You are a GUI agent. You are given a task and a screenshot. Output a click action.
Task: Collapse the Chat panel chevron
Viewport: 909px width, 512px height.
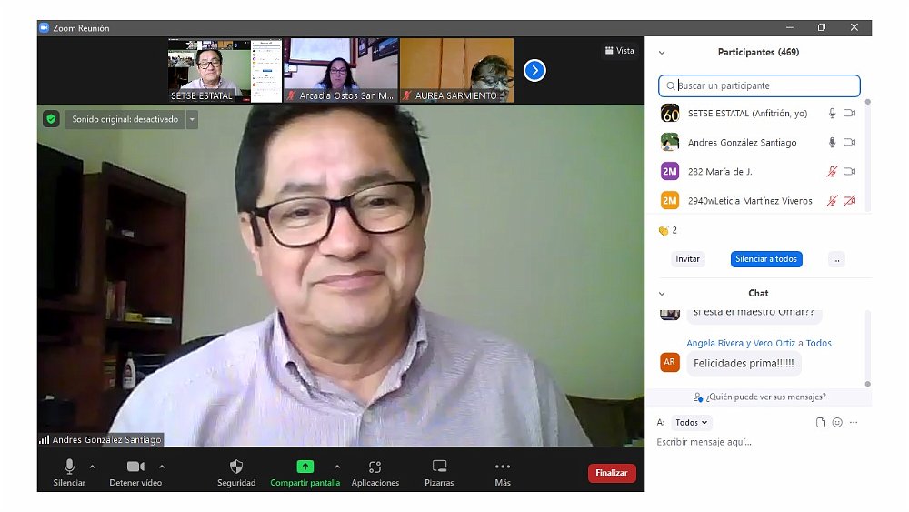coord(662,294)
